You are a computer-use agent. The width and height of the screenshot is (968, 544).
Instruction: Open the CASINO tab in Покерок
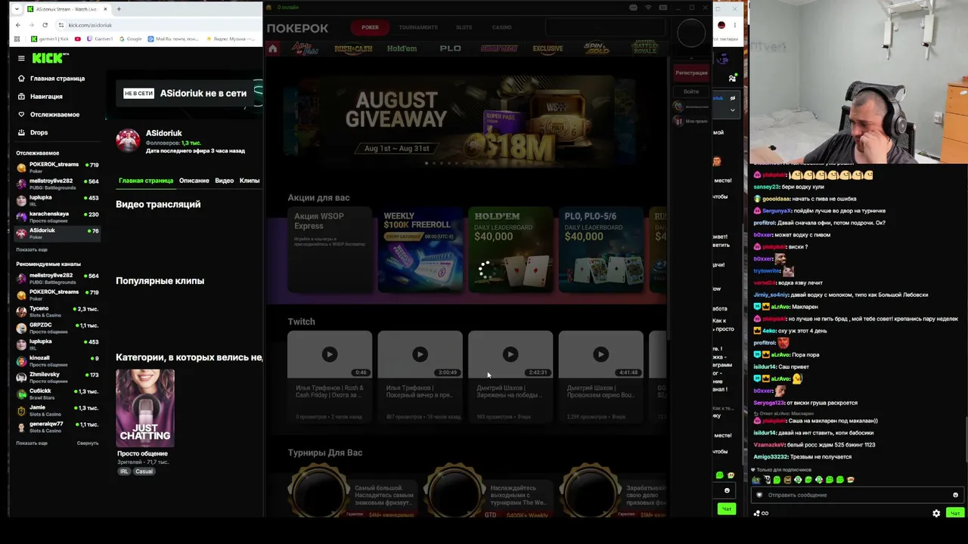pyautogui.click(x=502, y=27)
